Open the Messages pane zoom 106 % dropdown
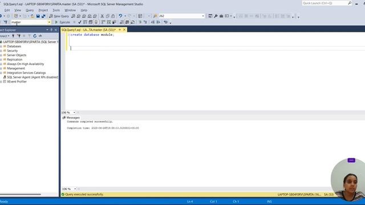 pos(75,189)
